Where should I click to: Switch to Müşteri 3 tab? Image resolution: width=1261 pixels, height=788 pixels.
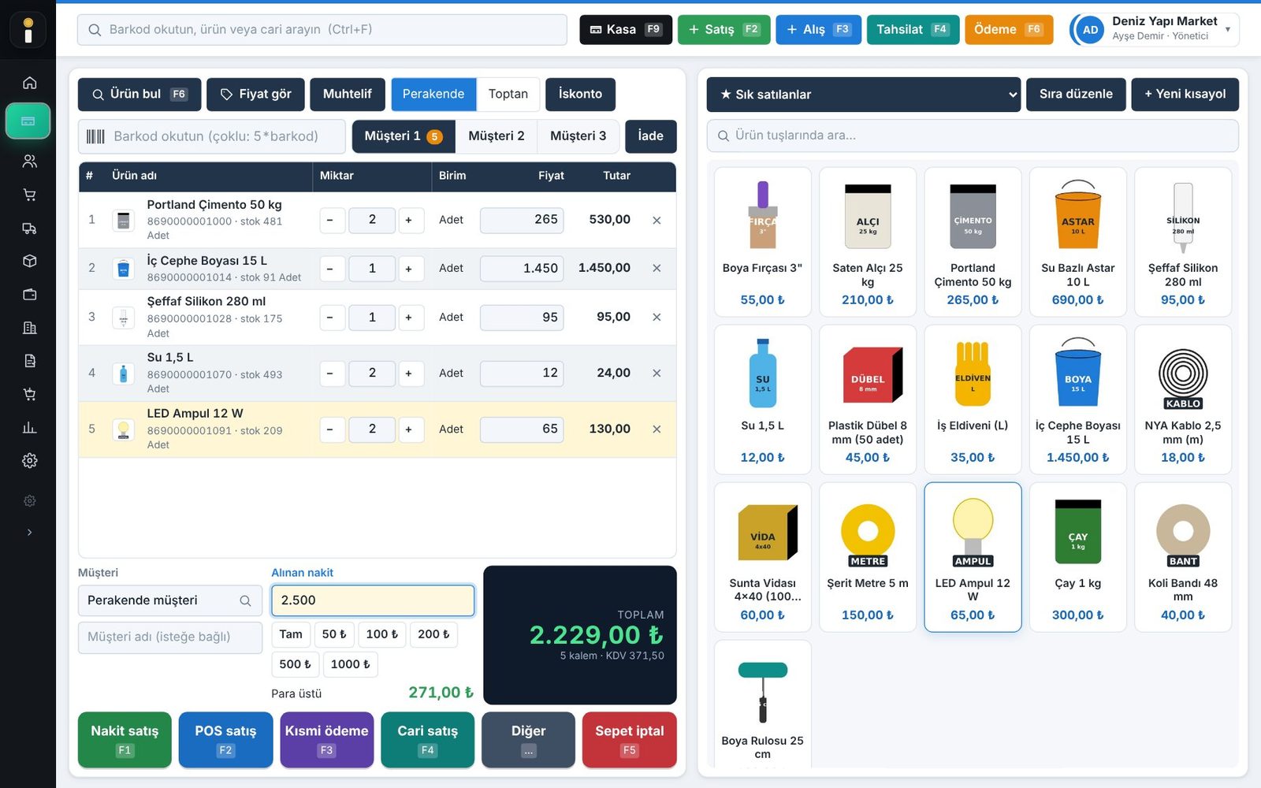tap(578, 136)
